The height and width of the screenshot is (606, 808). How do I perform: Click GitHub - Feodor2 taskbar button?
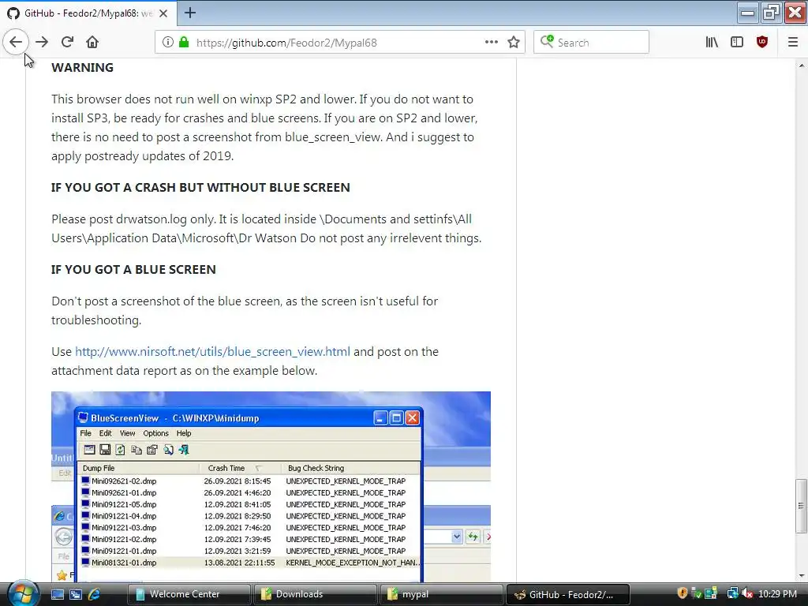[x=568, y=594]
